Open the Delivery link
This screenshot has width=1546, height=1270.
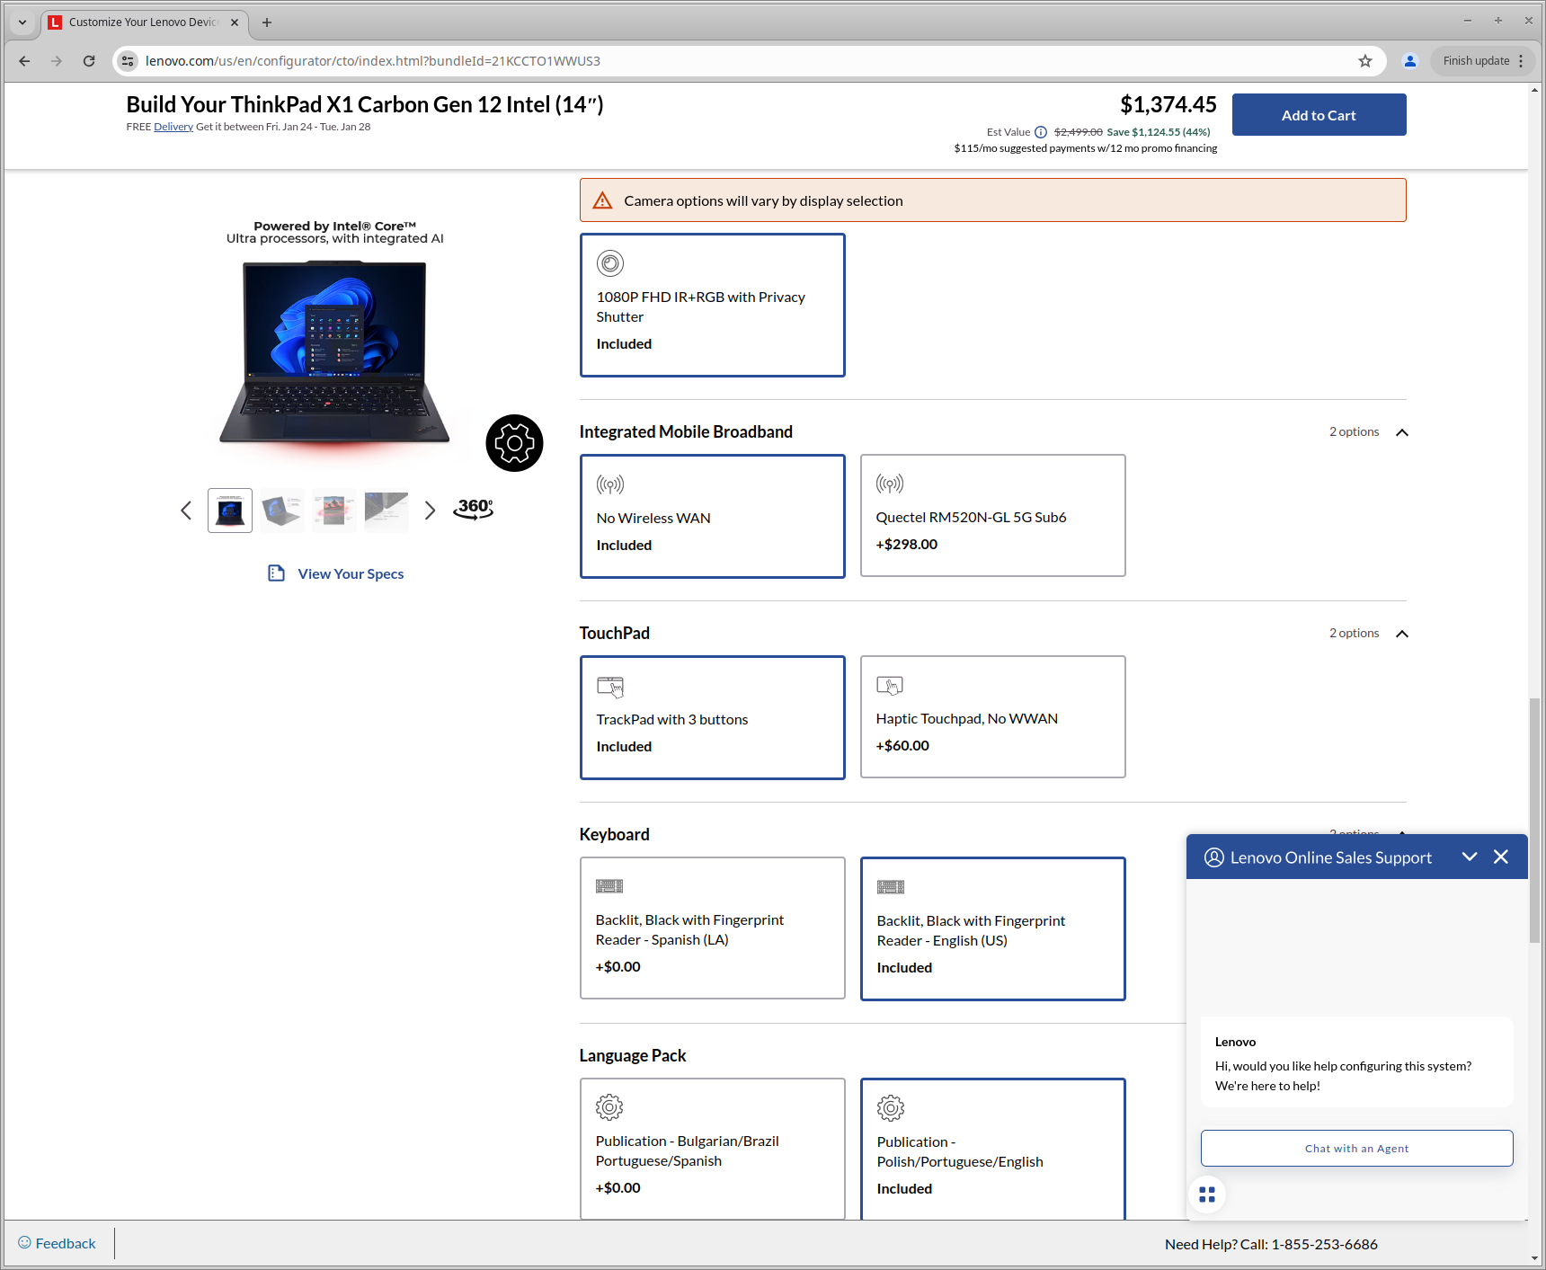[173, 127]
